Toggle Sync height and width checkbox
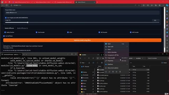169x95 pixels. (6, 18)
